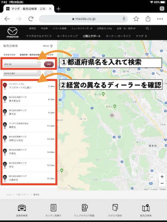Viewport: 167px width, 222px height.
Task: Zoom out on the map
Action: click(162, 183)
